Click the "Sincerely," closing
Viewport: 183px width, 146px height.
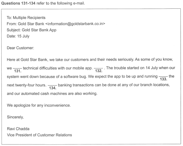point(15,117)
